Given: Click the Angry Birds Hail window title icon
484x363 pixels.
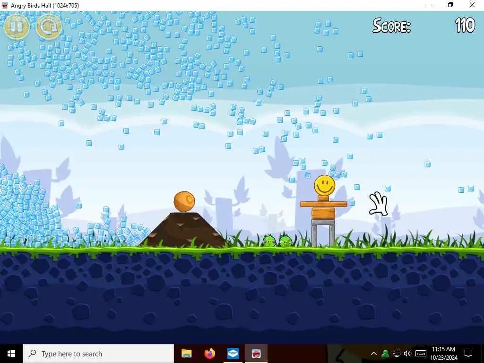Looking at the screenshot, I should tap(5, 5).
